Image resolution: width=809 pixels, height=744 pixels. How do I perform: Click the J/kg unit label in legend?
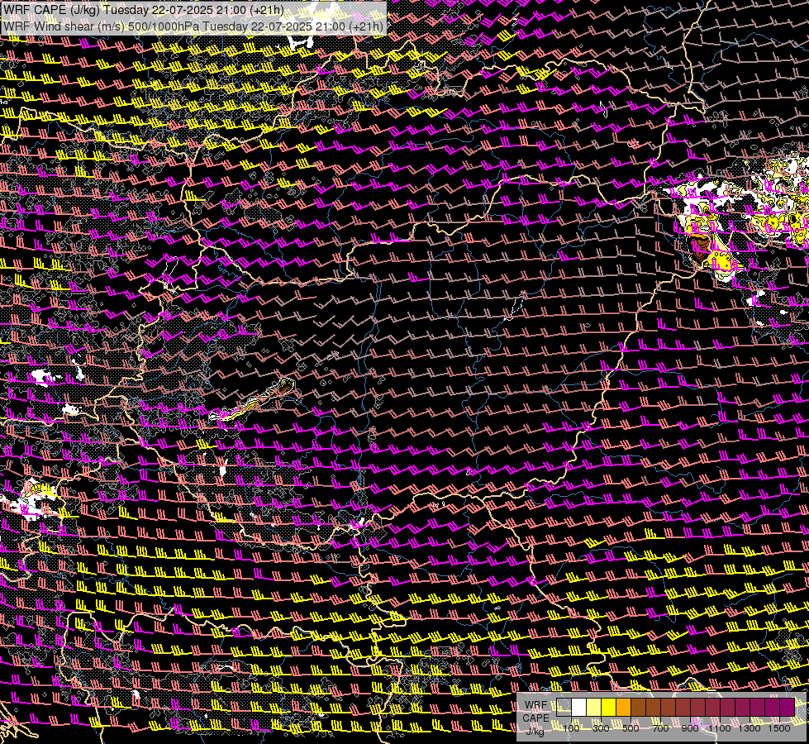535,731
